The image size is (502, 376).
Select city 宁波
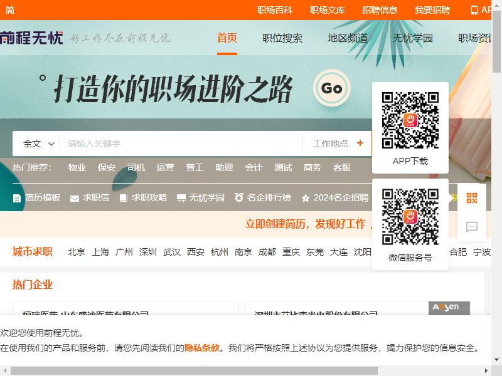pos(482,252)
